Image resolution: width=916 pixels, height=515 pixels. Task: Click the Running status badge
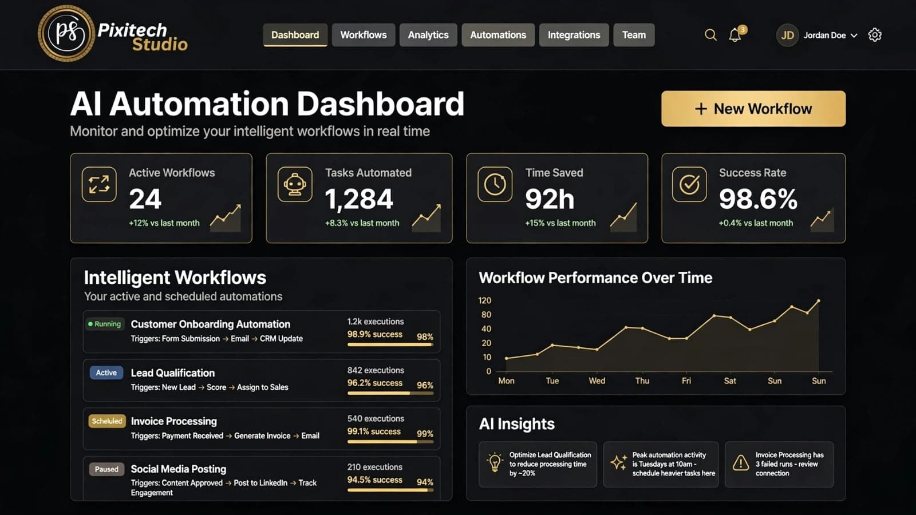104,324
